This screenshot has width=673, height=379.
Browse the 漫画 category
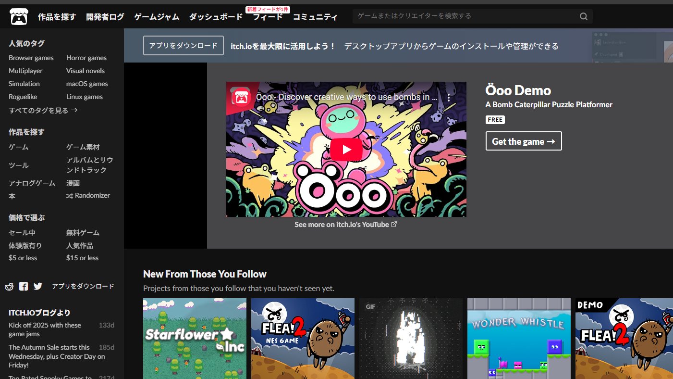click(73, 183)
